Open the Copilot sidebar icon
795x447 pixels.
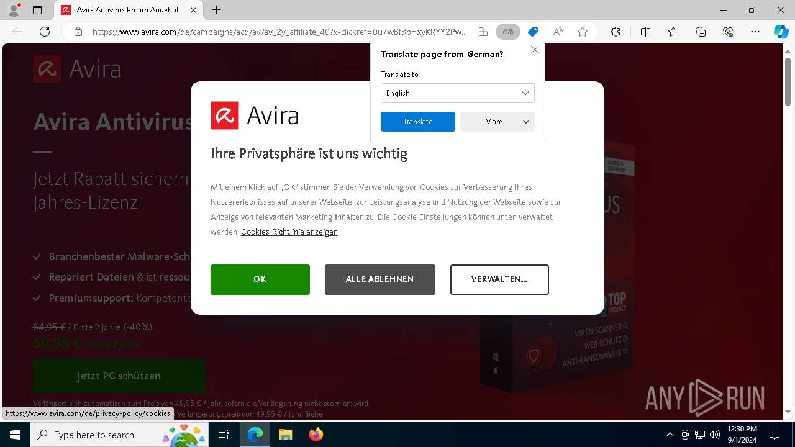tap(781, 32)
